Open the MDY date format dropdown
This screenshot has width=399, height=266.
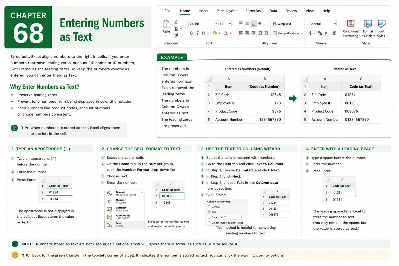(231, 217)
